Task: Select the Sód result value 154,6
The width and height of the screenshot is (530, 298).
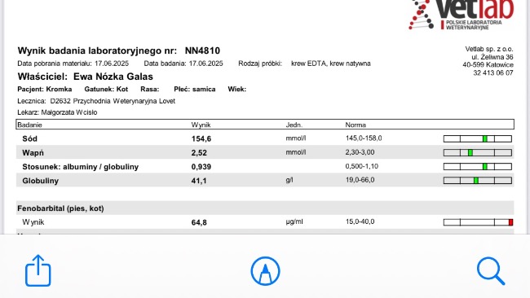Action: coord(201,138)
